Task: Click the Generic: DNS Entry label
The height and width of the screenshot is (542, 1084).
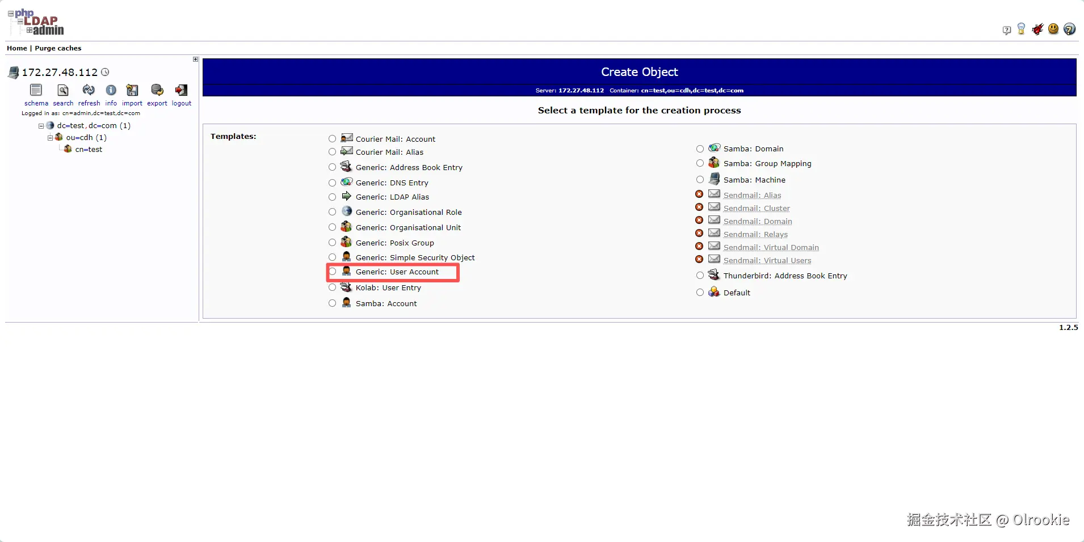Action: (x=392, y=183)
